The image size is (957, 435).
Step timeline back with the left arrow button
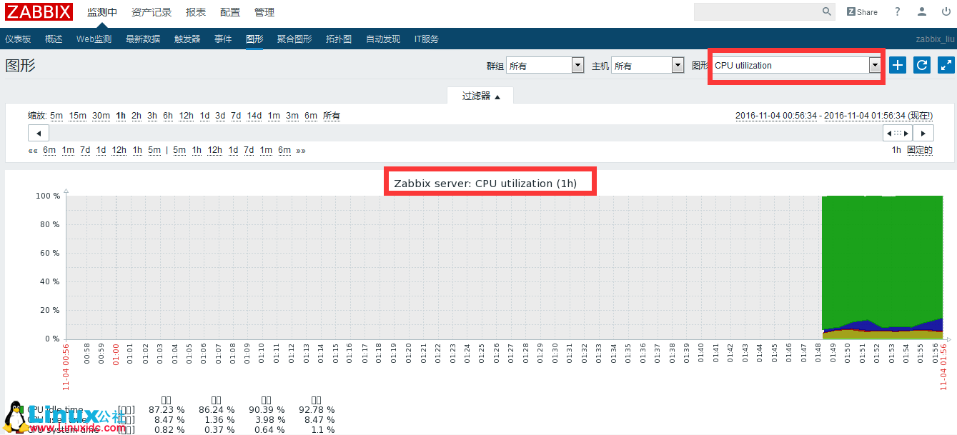[38, 133]
